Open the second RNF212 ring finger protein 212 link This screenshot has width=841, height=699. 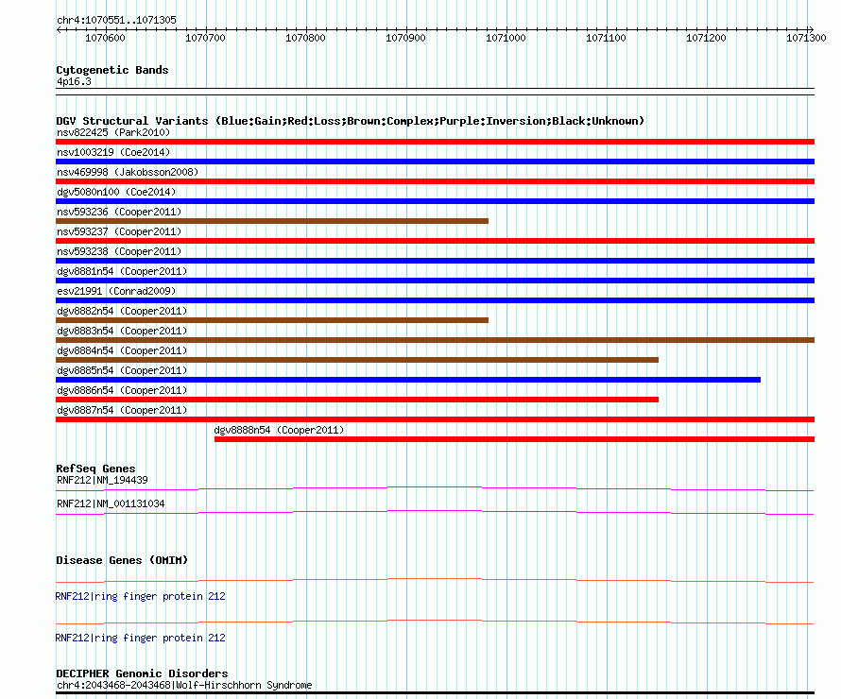[x=140, y=638]
